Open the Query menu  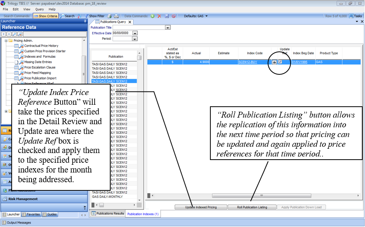(39, 9)
